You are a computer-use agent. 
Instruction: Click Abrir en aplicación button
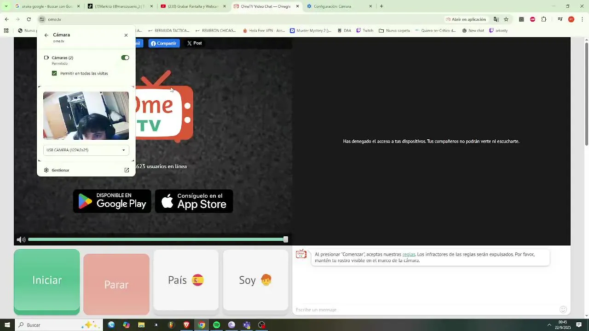pyautogui.click(x=466, y=19)
